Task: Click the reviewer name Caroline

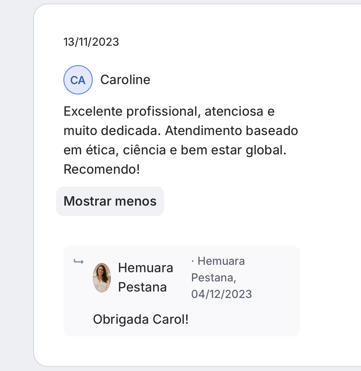Action: coord(125,80)
